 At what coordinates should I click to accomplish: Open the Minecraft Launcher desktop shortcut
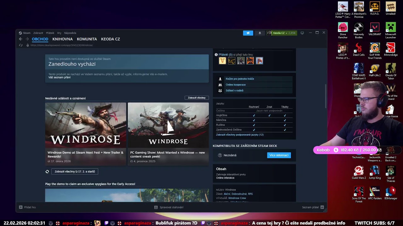pyautogui.click(x=391, y=30)
